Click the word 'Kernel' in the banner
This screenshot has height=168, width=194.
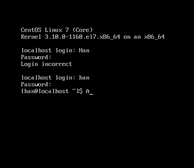click(x=31, y=37)
